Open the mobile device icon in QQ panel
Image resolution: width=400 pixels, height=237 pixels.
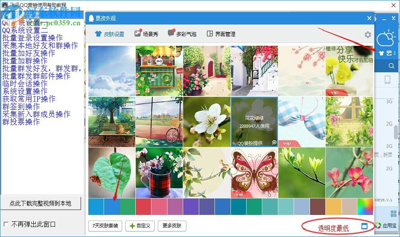click(x=388, y=80)
